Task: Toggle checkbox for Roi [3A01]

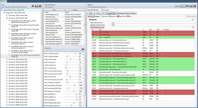Action: (x=7, y=15)
